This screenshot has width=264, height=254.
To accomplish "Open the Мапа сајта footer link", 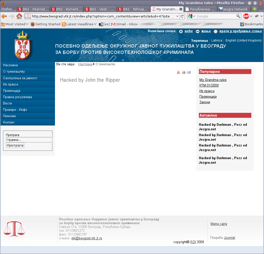I will tap(219, 224).
